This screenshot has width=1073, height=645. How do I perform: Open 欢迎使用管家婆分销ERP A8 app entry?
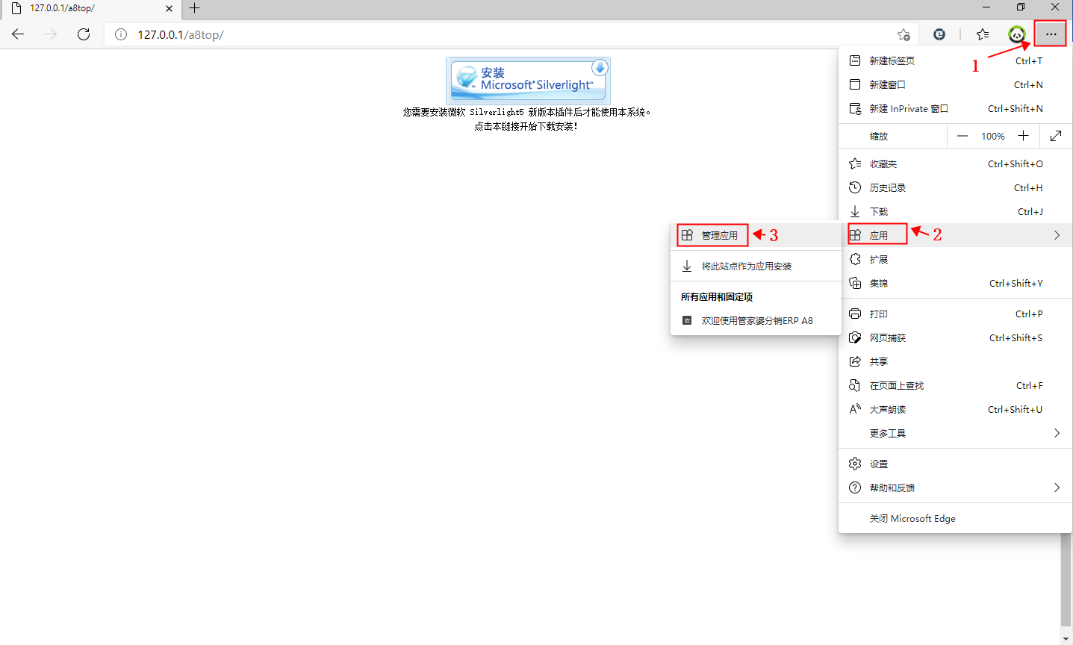tap(756, 320)
